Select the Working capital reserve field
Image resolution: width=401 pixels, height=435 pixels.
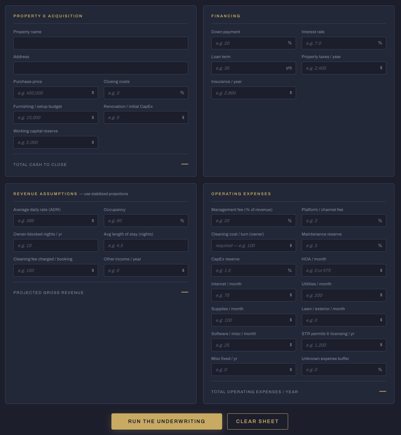click(x=56, y=142)
